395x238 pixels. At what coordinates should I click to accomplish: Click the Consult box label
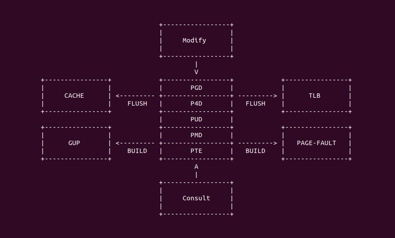196,198
